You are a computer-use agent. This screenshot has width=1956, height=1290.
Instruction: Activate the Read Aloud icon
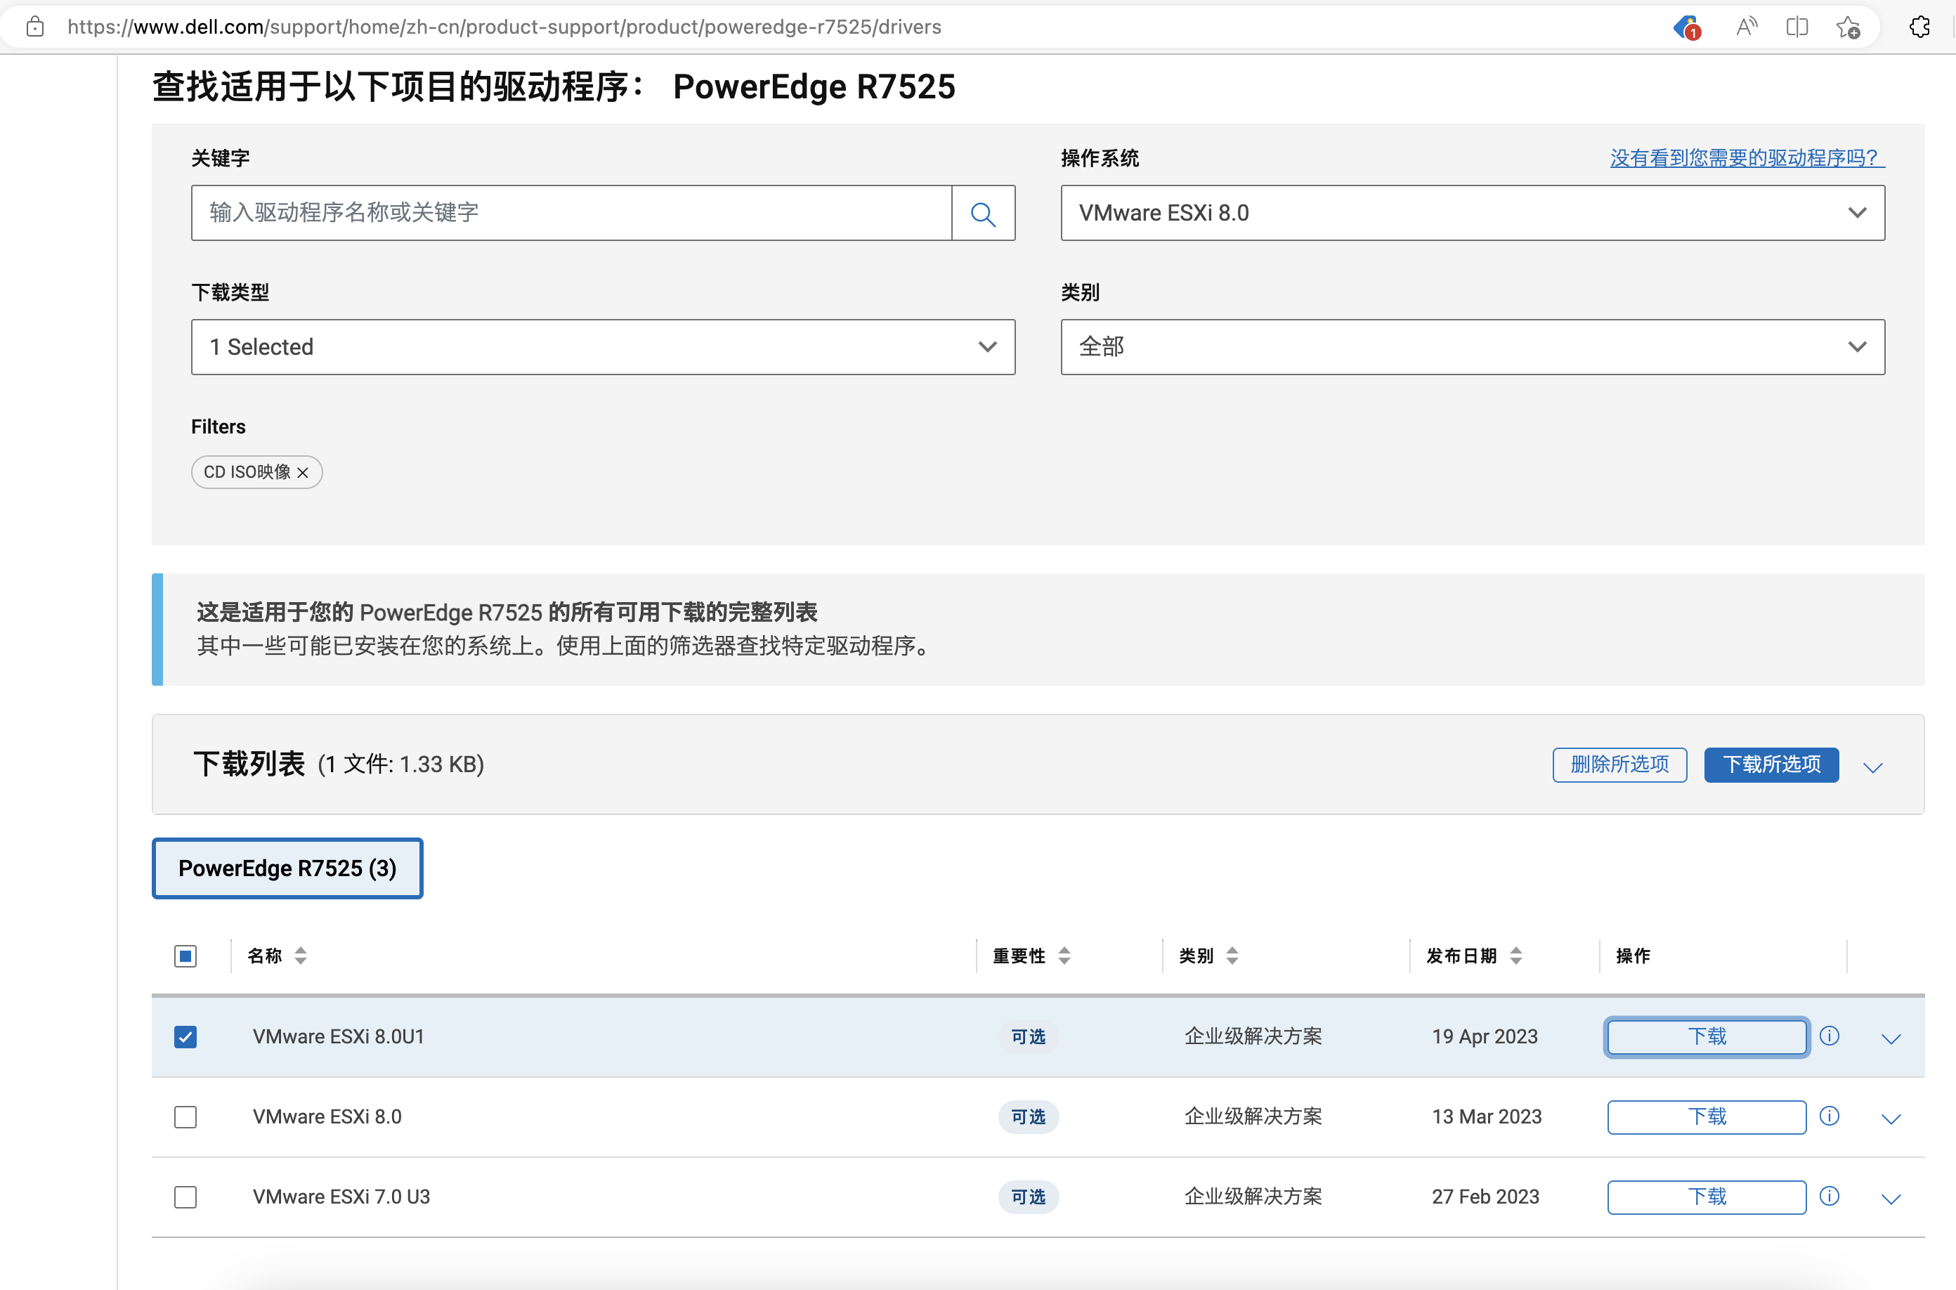tap(1746, 27)
